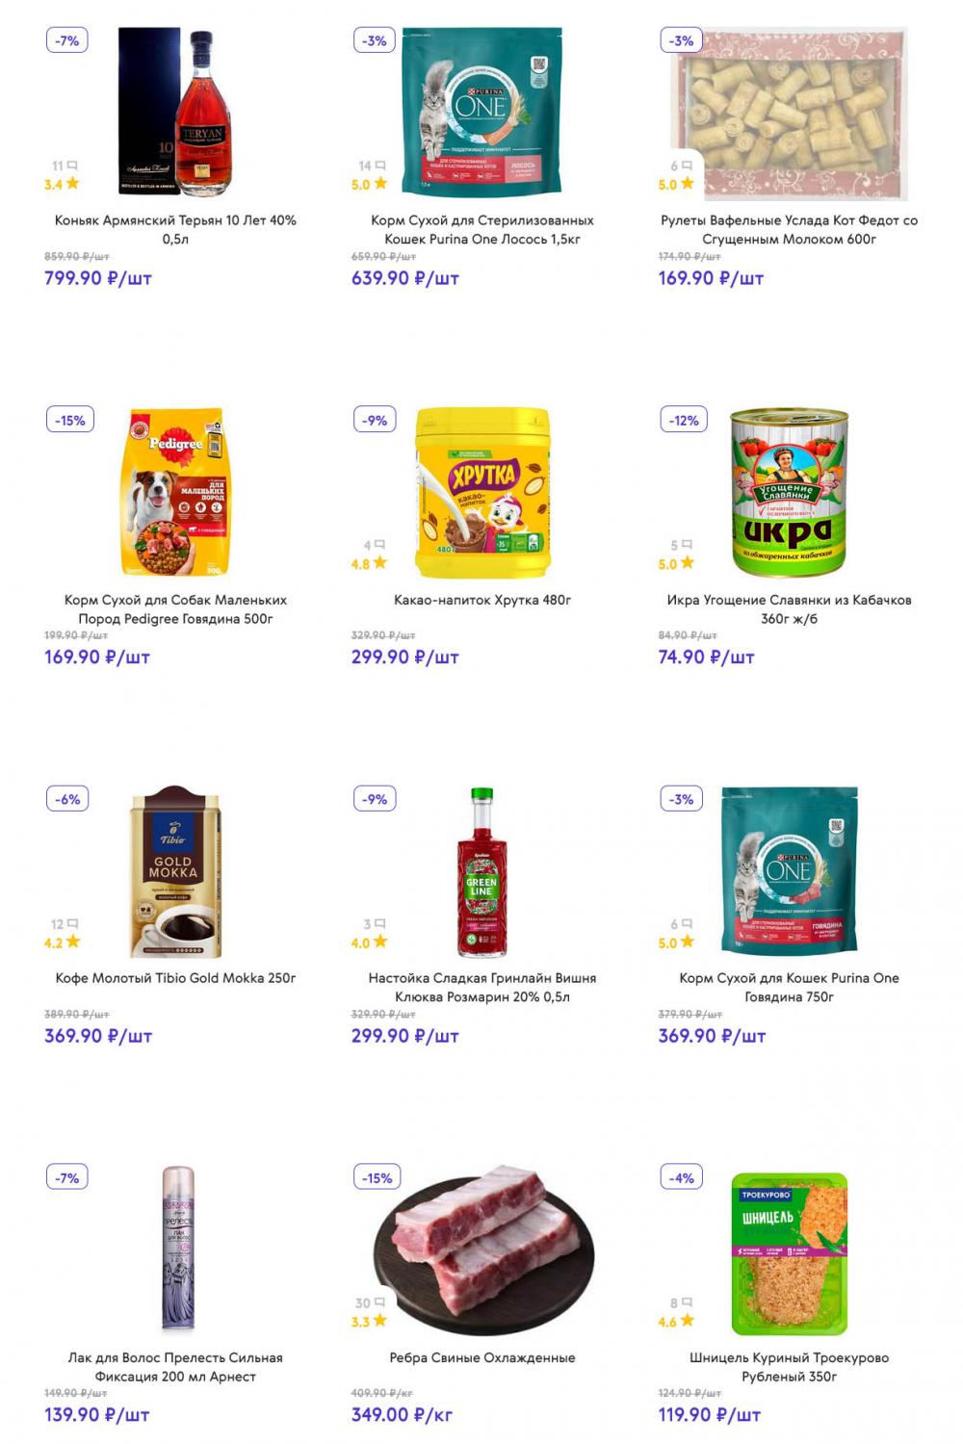Click the Прелесть hair spray bottle image

(x=177, y=1249)
